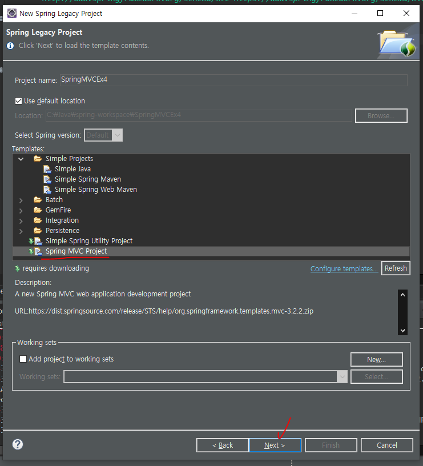Select Simple Spring Maven template
This screenshot has width=423, height=466.
[x=88, y=179]
